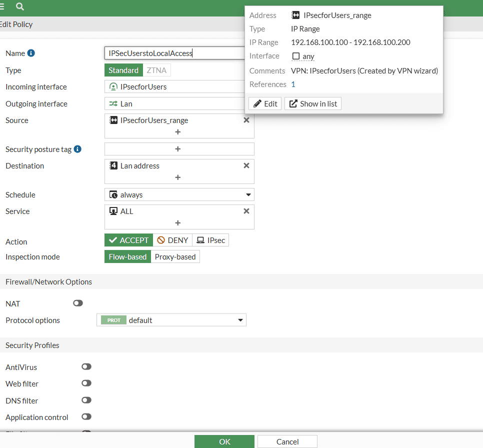Click the IP range 192.168.100.100 - 192.168.100.200

[x=350, y=42]
